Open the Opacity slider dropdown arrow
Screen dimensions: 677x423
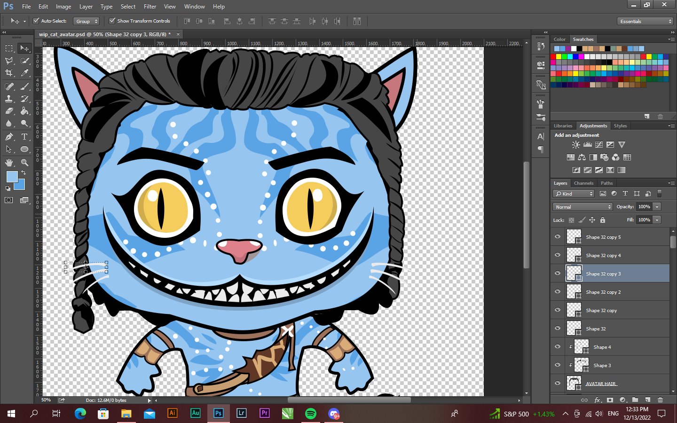657,207
